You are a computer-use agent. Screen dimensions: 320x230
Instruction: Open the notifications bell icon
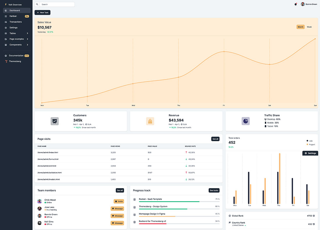(296, 4)
